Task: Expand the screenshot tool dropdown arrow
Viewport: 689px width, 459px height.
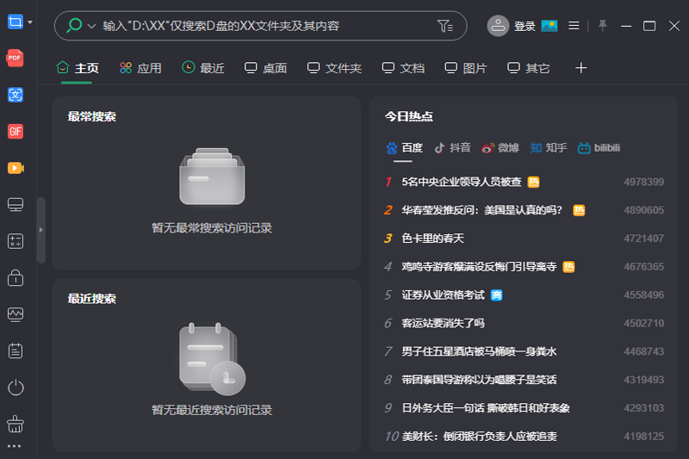Action: [x=30, y=22]
